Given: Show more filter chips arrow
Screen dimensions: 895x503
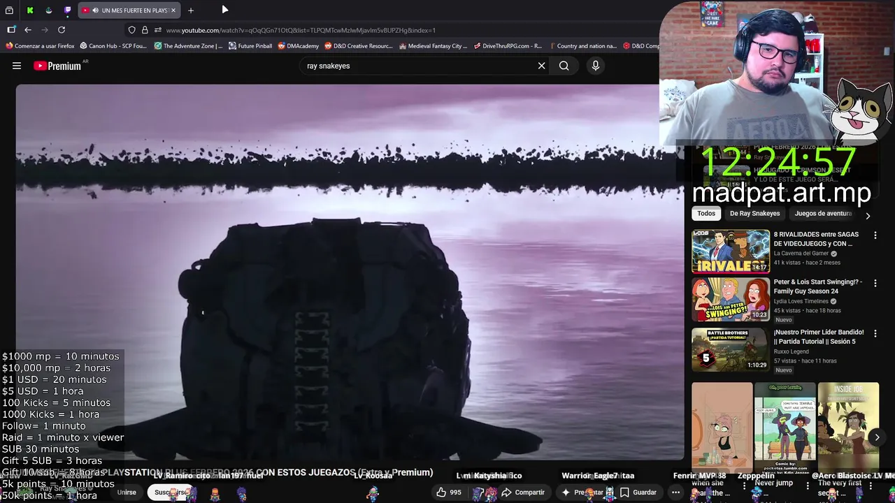Looking at the screenshot, I should pos(868,216).
